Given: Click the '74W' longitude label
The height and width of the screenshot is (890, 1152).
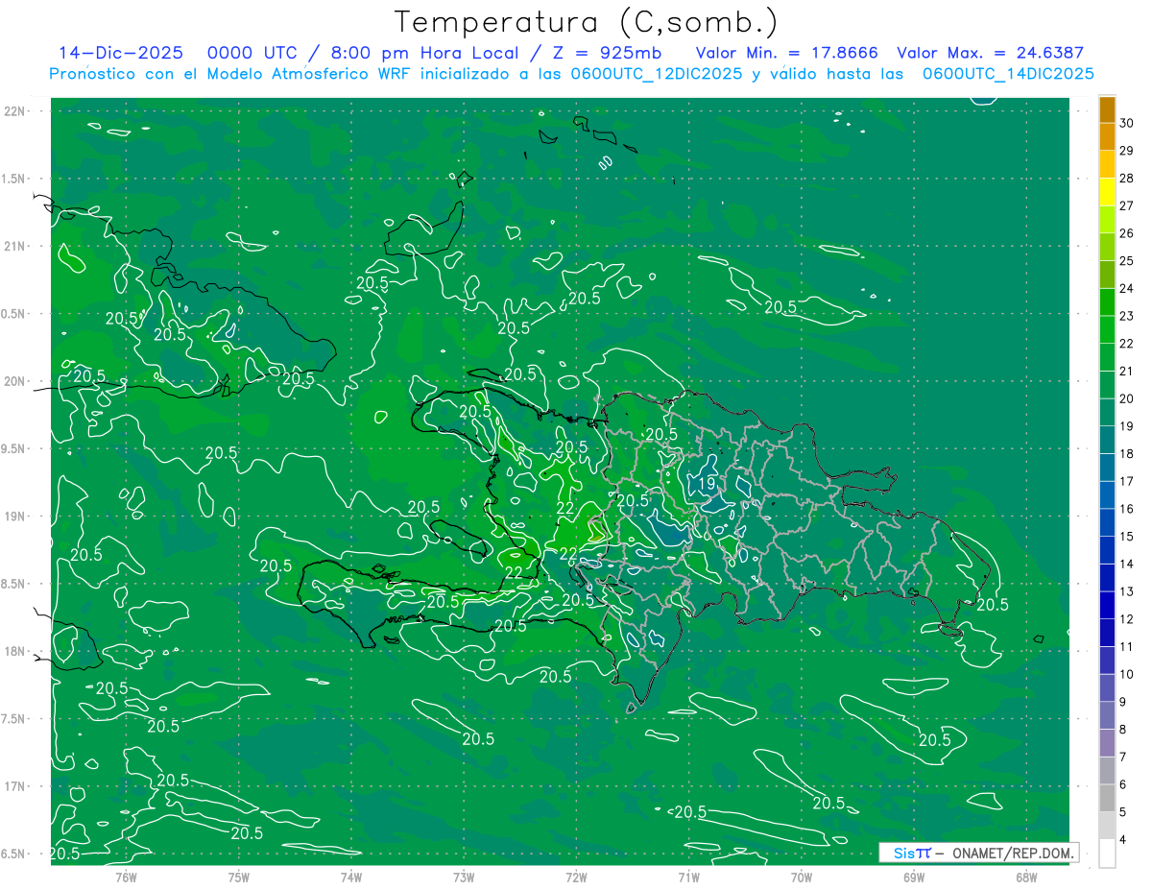Looking at the screenshot, I should [351, 877].
